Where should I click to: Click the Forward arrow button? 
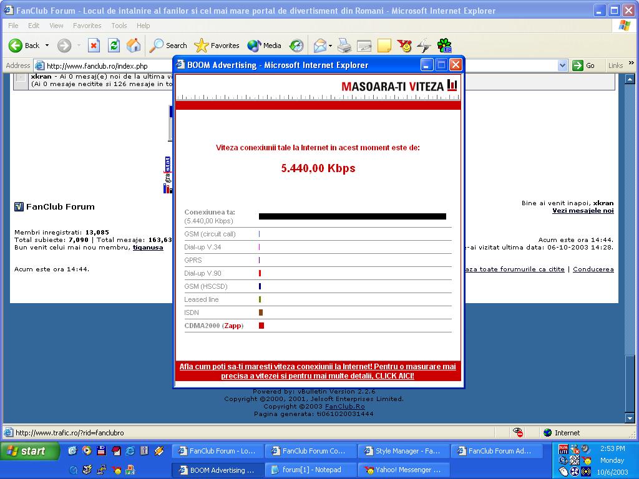tap(64, 46)
